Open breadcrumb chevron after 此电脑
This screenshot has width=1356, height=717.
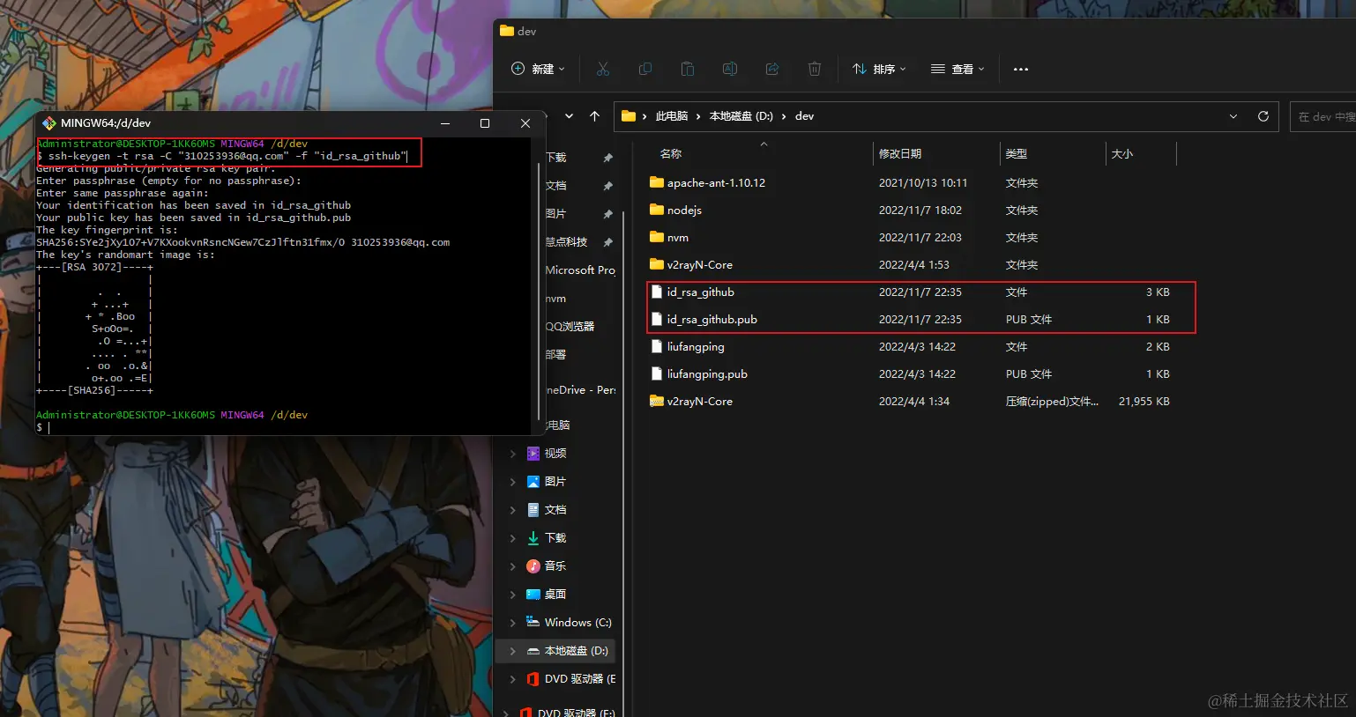pyautogui.click(x=698, y=116)
